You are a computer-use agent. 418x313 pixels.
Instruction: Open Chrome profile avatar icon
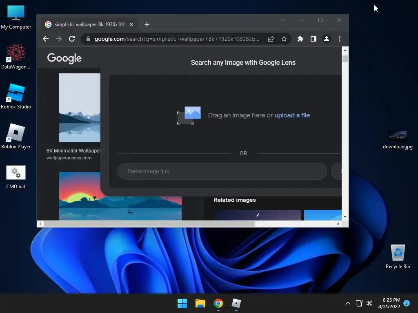tap(326, 39)
